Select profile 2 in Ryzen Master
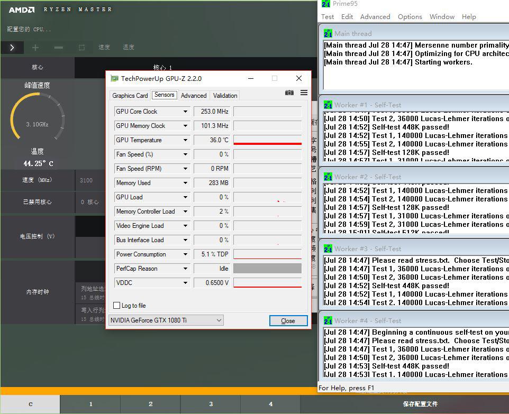 tap(151, 404)
